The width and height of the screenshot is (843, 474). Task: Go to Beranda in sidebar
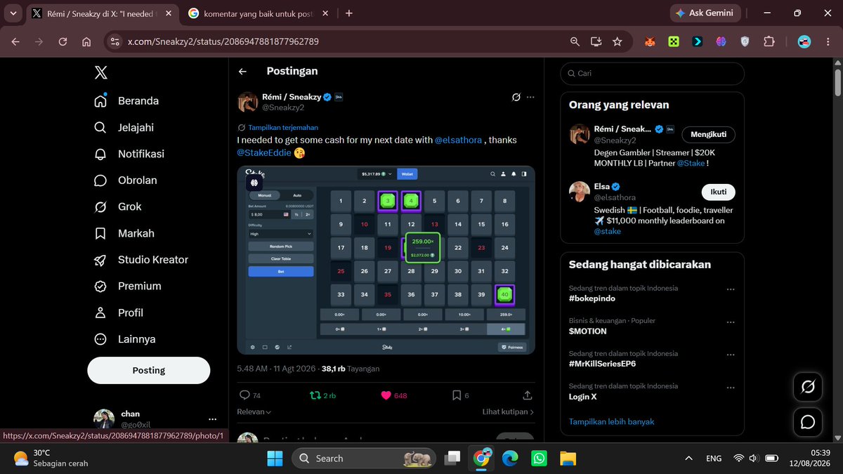tap(126, 101)
